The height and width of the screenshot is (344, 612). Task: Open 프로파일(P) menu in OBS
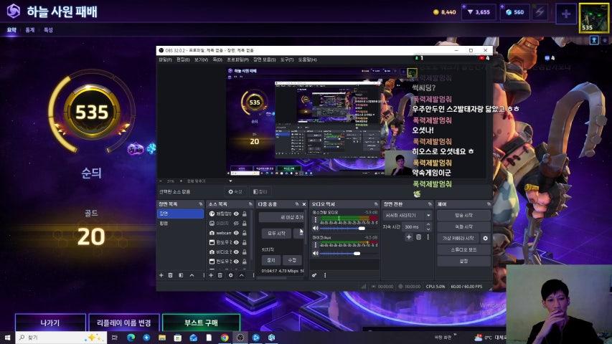click(x=237, y=59)
